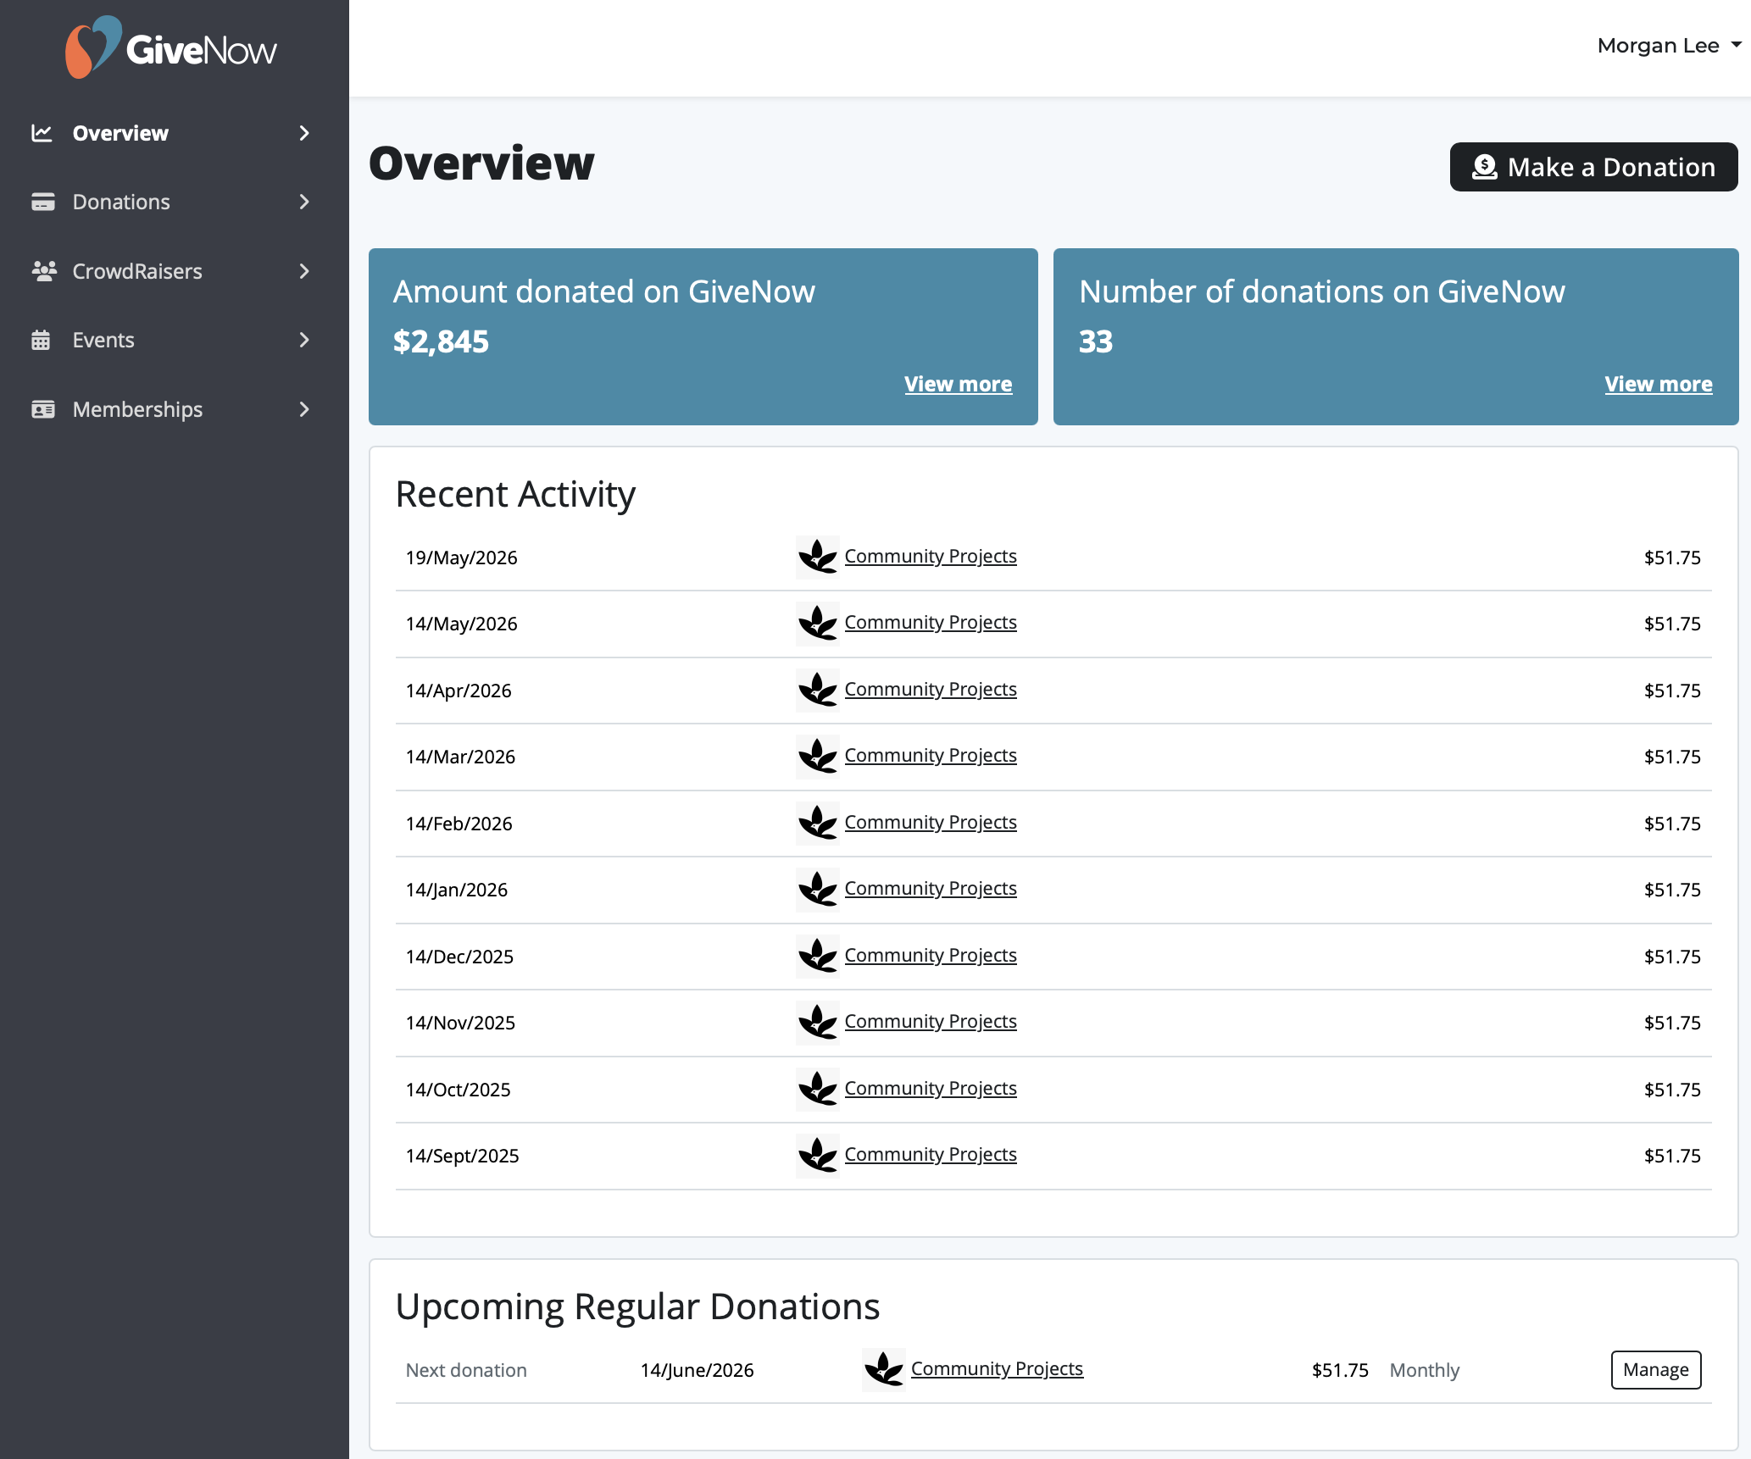Click the Monthly frequency label

click(1424, 1370)
